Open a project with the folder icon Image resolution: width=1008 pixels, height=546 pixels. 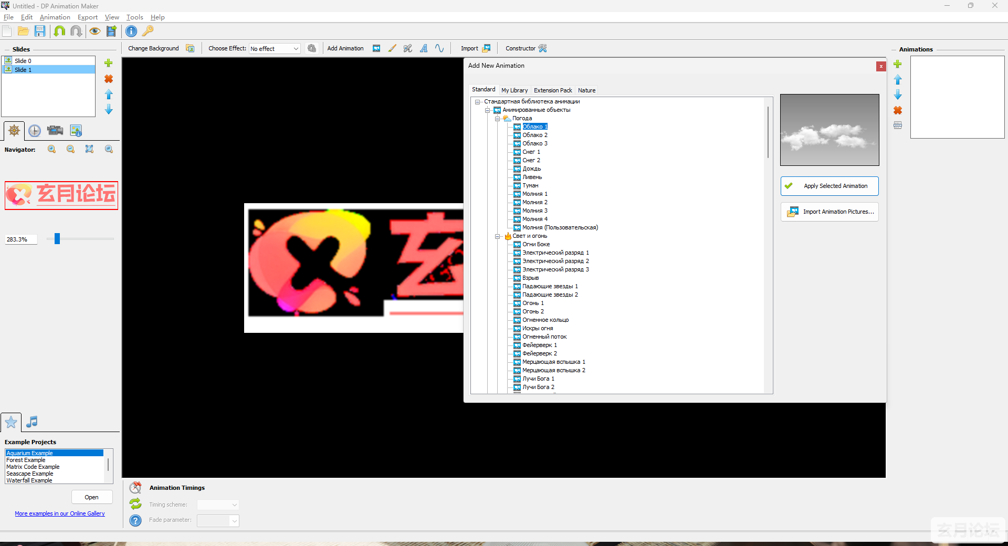tap(23, 31)
